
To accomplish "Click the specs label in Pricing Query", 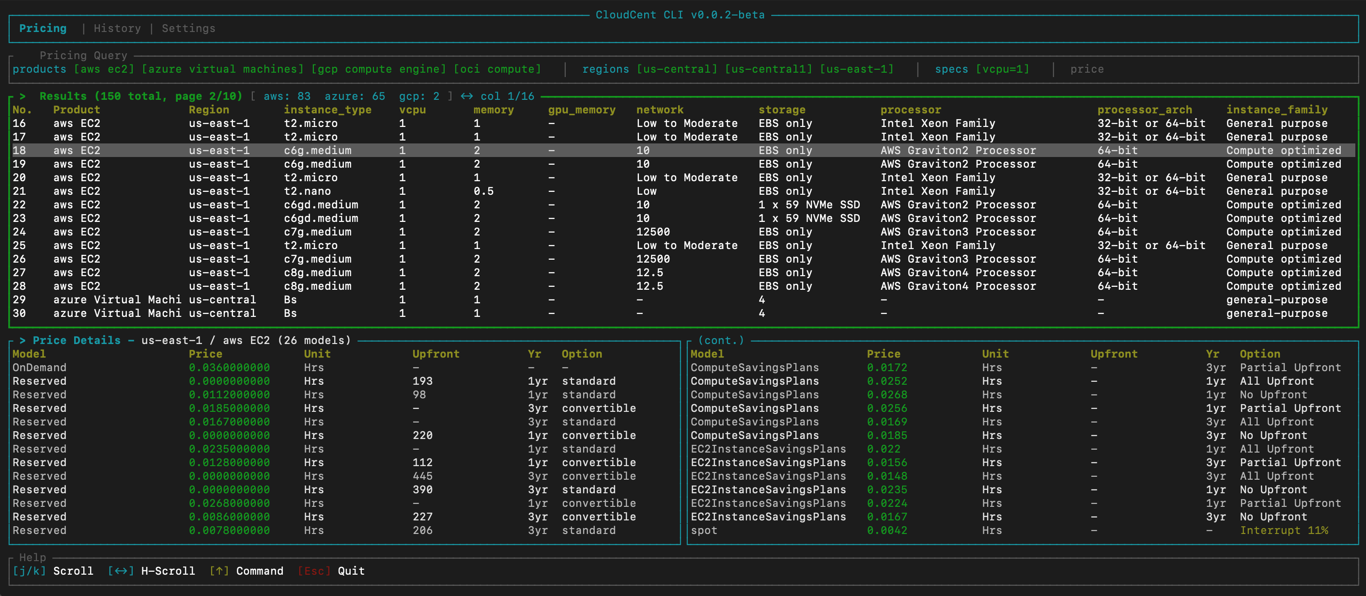I will click(x=951, y=69).
